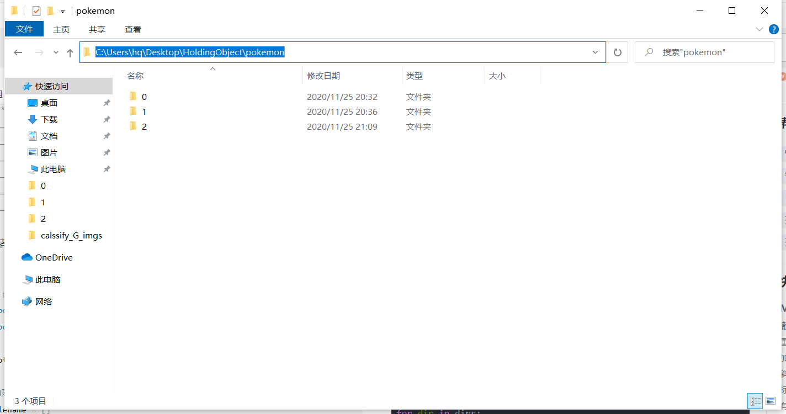Image resolution: width=786 pixels, height=414 pixels.
Task: Click the pin icon next to 桌面
Action: pos(107,103)
